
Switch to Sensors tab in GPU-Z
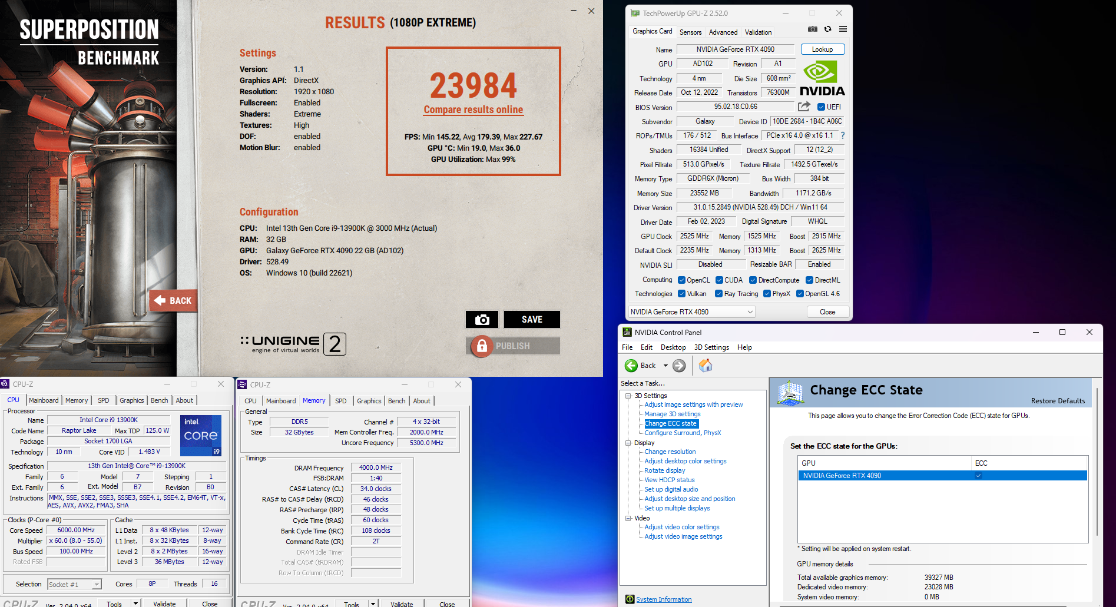pos(690,32)
